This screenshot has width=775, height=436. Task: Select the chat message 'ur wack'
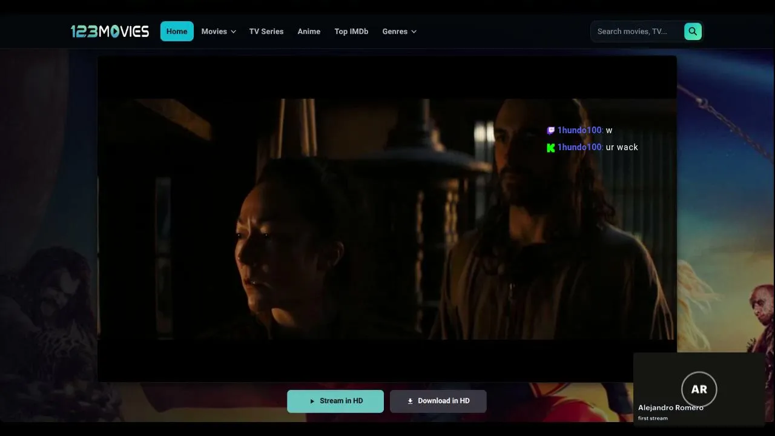(622, 147)
